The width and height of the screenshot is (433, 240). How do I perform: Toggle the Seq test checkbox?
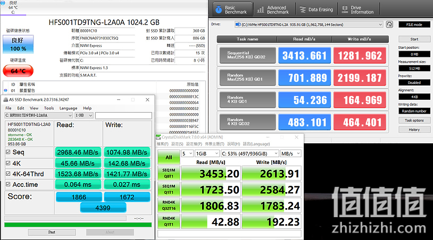[x=8, y=152]
